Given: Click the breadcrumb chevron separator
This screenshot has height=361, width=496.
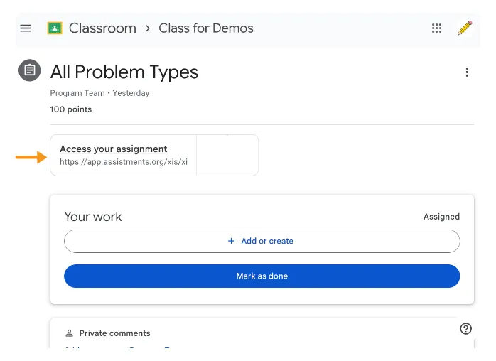Looking at the screenshot, I should click(147, 28).
